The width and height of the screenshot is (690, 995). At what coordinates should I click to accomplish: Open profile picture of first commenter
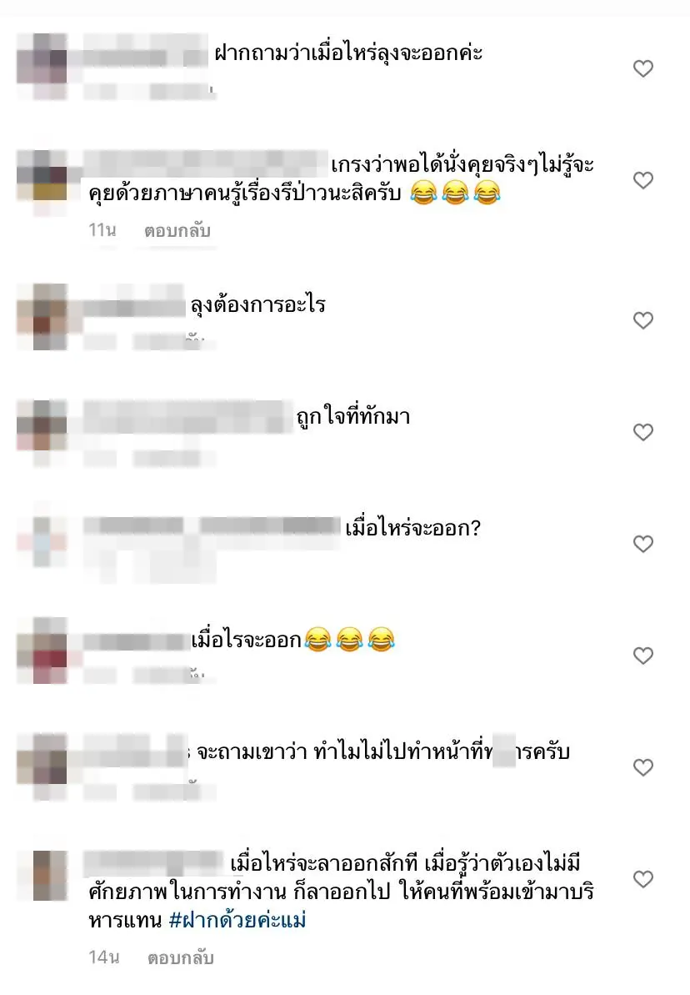coord(42,67)
